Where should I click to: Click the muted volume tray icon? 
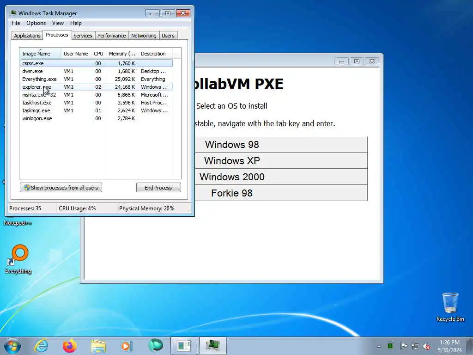(x=426, y=346)
